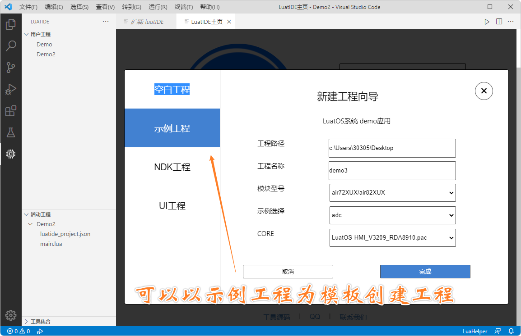Open the Explorer view in the activity bar
Viewport: 521px width, 336px height.
coord(11,24)
